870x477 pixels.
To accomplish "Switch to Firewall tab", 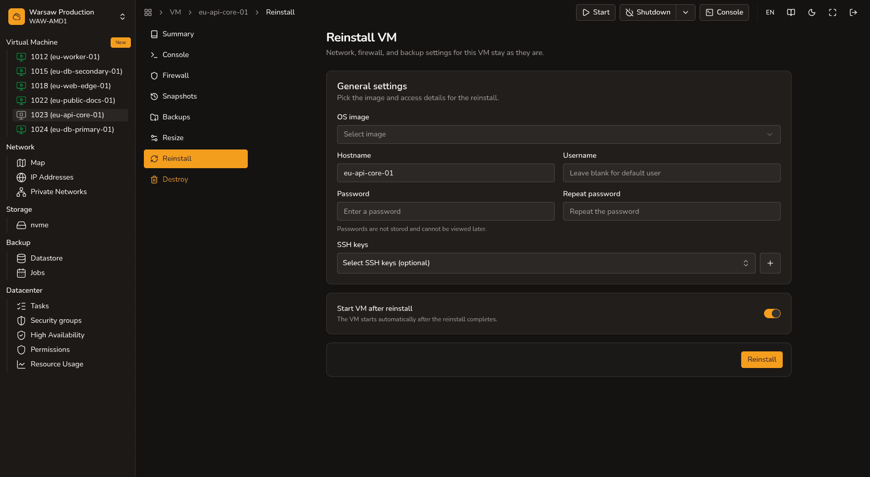I will [196, 76].
